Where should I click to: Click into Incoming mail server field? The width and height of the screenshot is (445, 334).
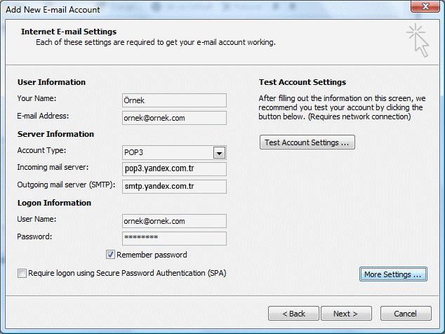coord(174,169)
